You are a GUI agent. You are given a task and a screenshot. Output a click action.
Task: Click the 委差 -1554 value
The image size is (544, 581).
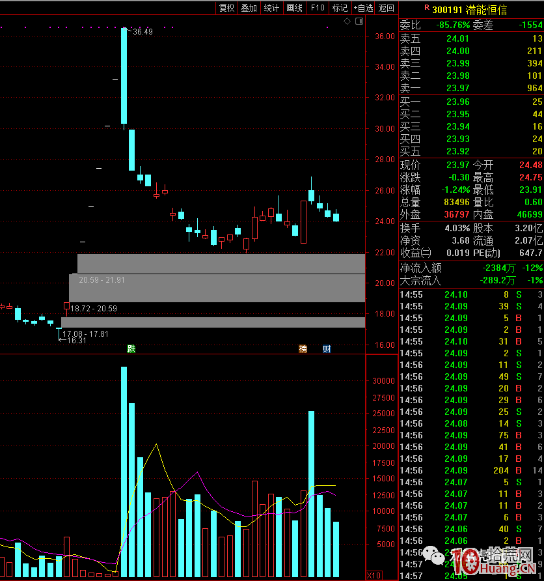click(531, 25)
